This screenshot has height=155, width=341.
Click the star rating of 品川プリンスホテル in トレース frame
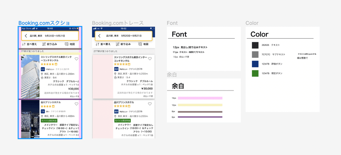[121, 107]
